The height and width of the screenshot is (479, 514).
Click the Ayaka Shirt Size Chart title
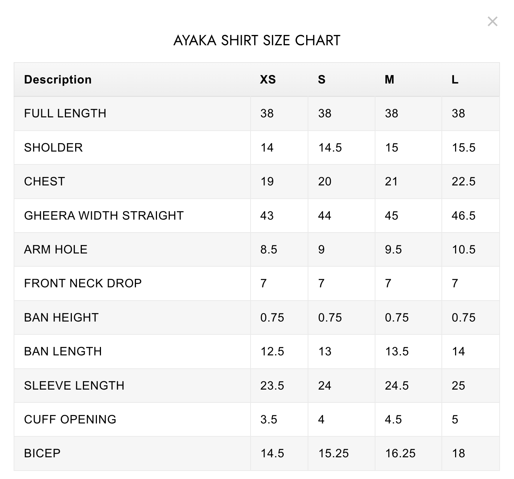coord(257,40)
